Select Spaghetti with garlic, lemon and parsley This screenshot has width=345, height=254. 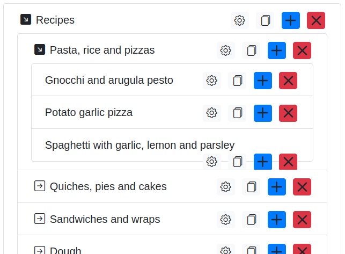pyautogui.click(x=140, y=145)
